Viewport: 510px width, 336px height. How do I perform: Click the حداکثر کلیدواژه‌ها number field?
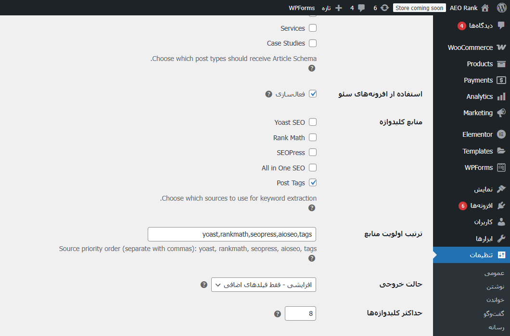coord(300,314)
